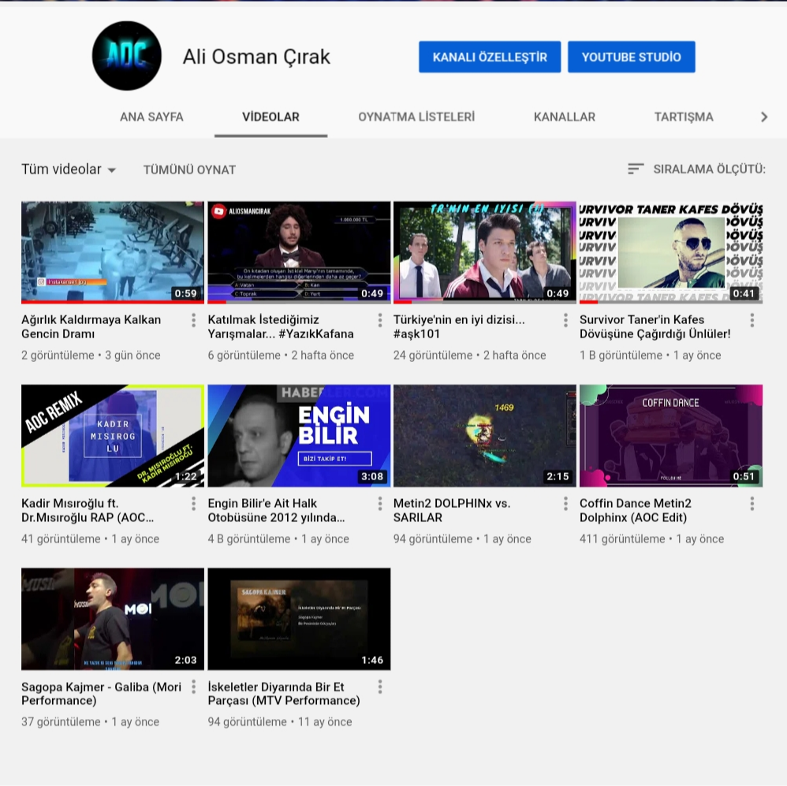Switch to the TARTIŞMA tab
The image size is (787, 786).
(x=684, y=117)
